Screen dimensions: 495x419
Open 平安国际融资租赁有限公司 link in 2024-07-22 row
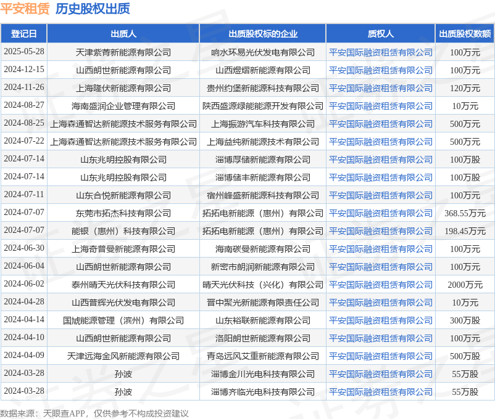coord(381,142)
